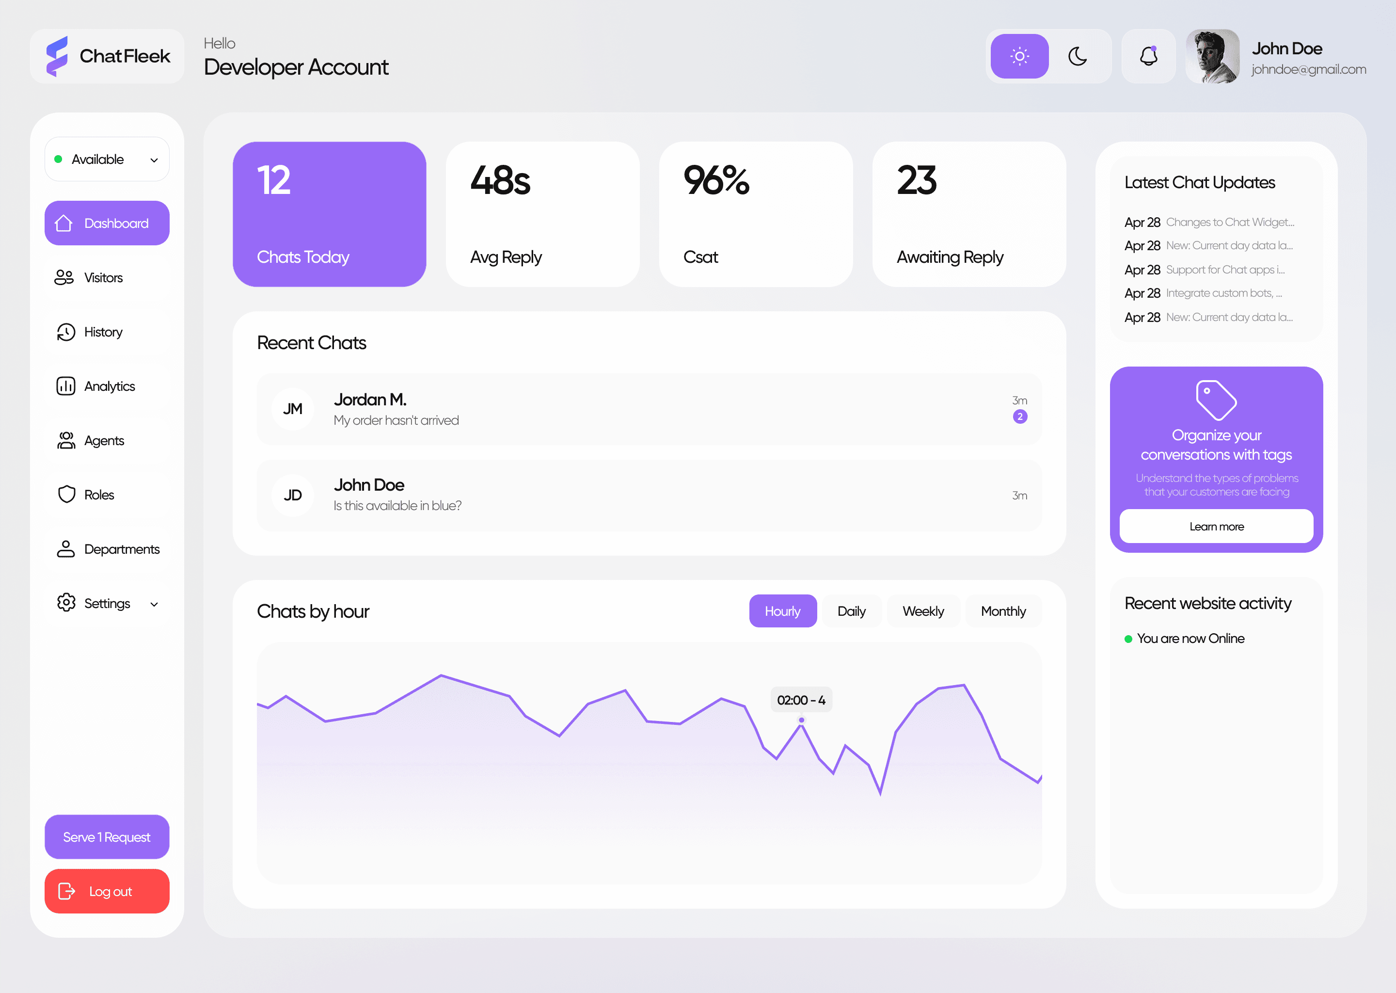Click the ChatFleek logo icon

pos(57,56)
